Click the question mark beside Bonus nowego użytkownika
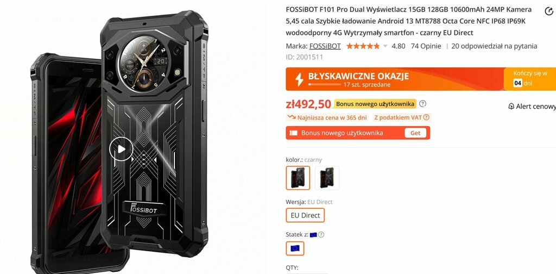The width and height of the screenshot is (556, 274). click(422, 104)
